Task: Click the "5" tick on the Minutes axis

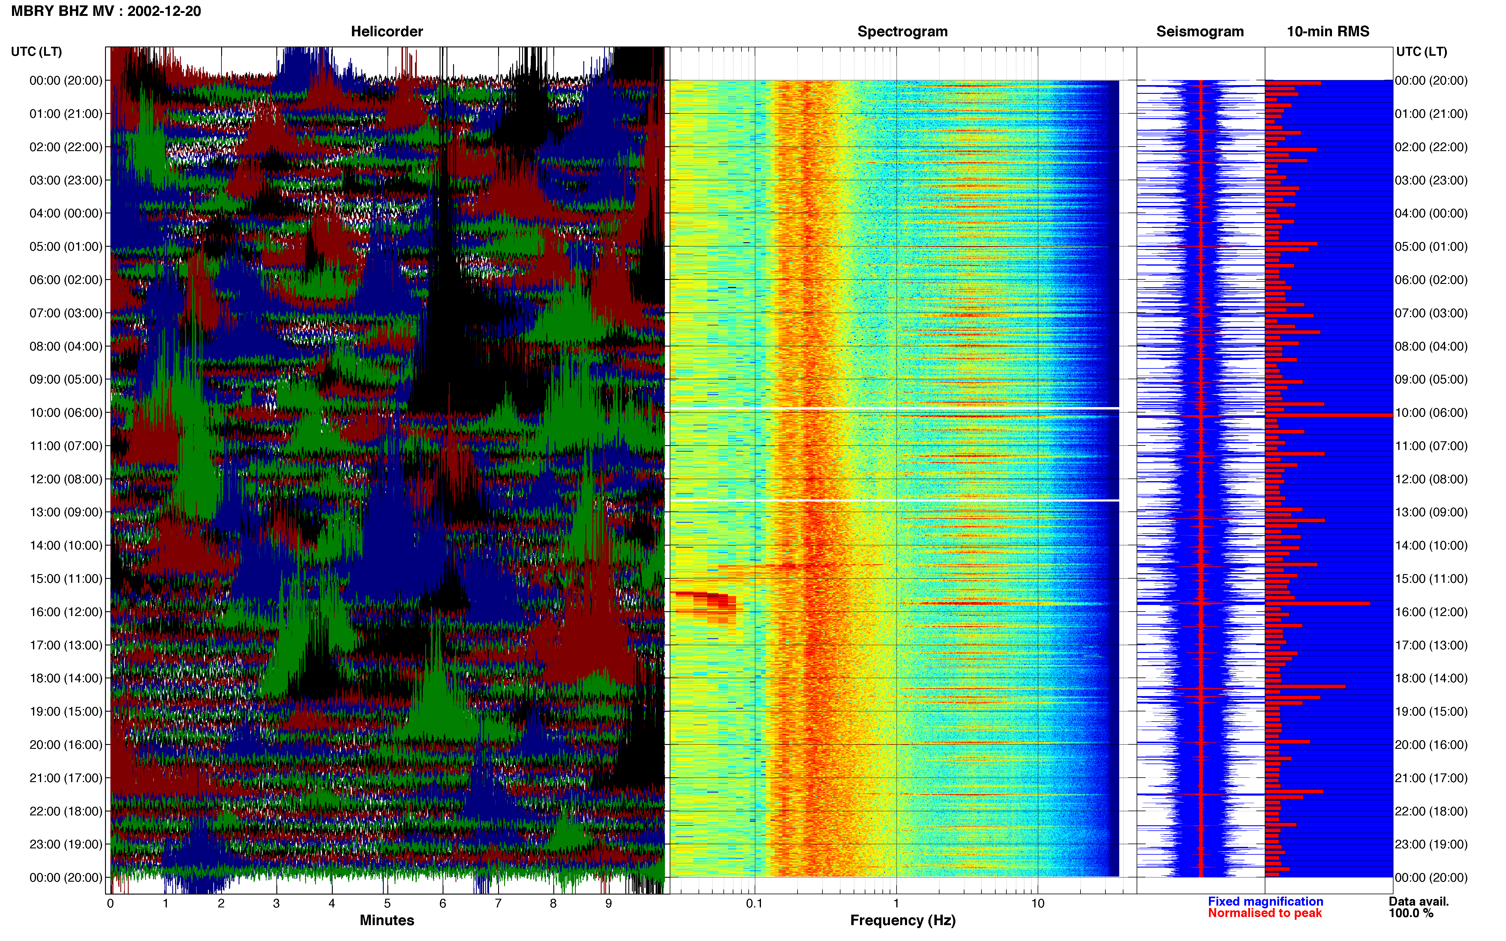Action: 387,904
